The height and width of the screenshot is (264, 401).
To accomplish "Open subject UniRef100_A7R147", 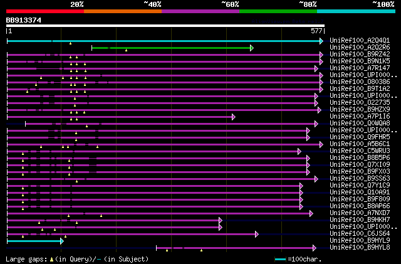I will 360,68.
